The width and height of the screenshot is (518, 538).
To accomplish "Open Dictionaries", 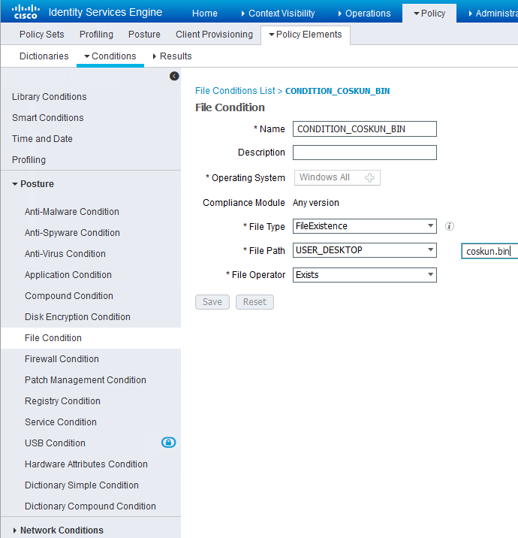I will tap(44, 56).
